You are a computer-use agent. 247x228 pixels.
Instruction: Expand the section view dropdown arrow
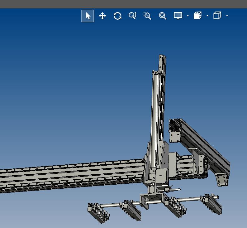tap(207, 16)
